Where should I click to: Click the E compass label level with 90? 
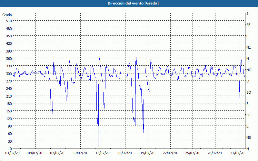point(247,126)
